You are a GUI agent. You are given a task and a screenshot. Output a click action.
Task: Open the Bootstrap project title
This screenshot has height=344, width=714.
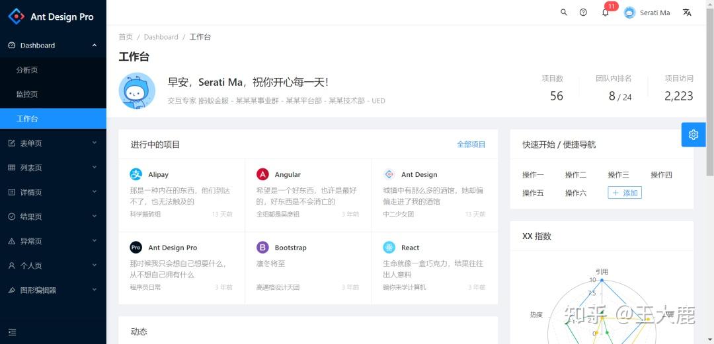click(x=290, y=248)
